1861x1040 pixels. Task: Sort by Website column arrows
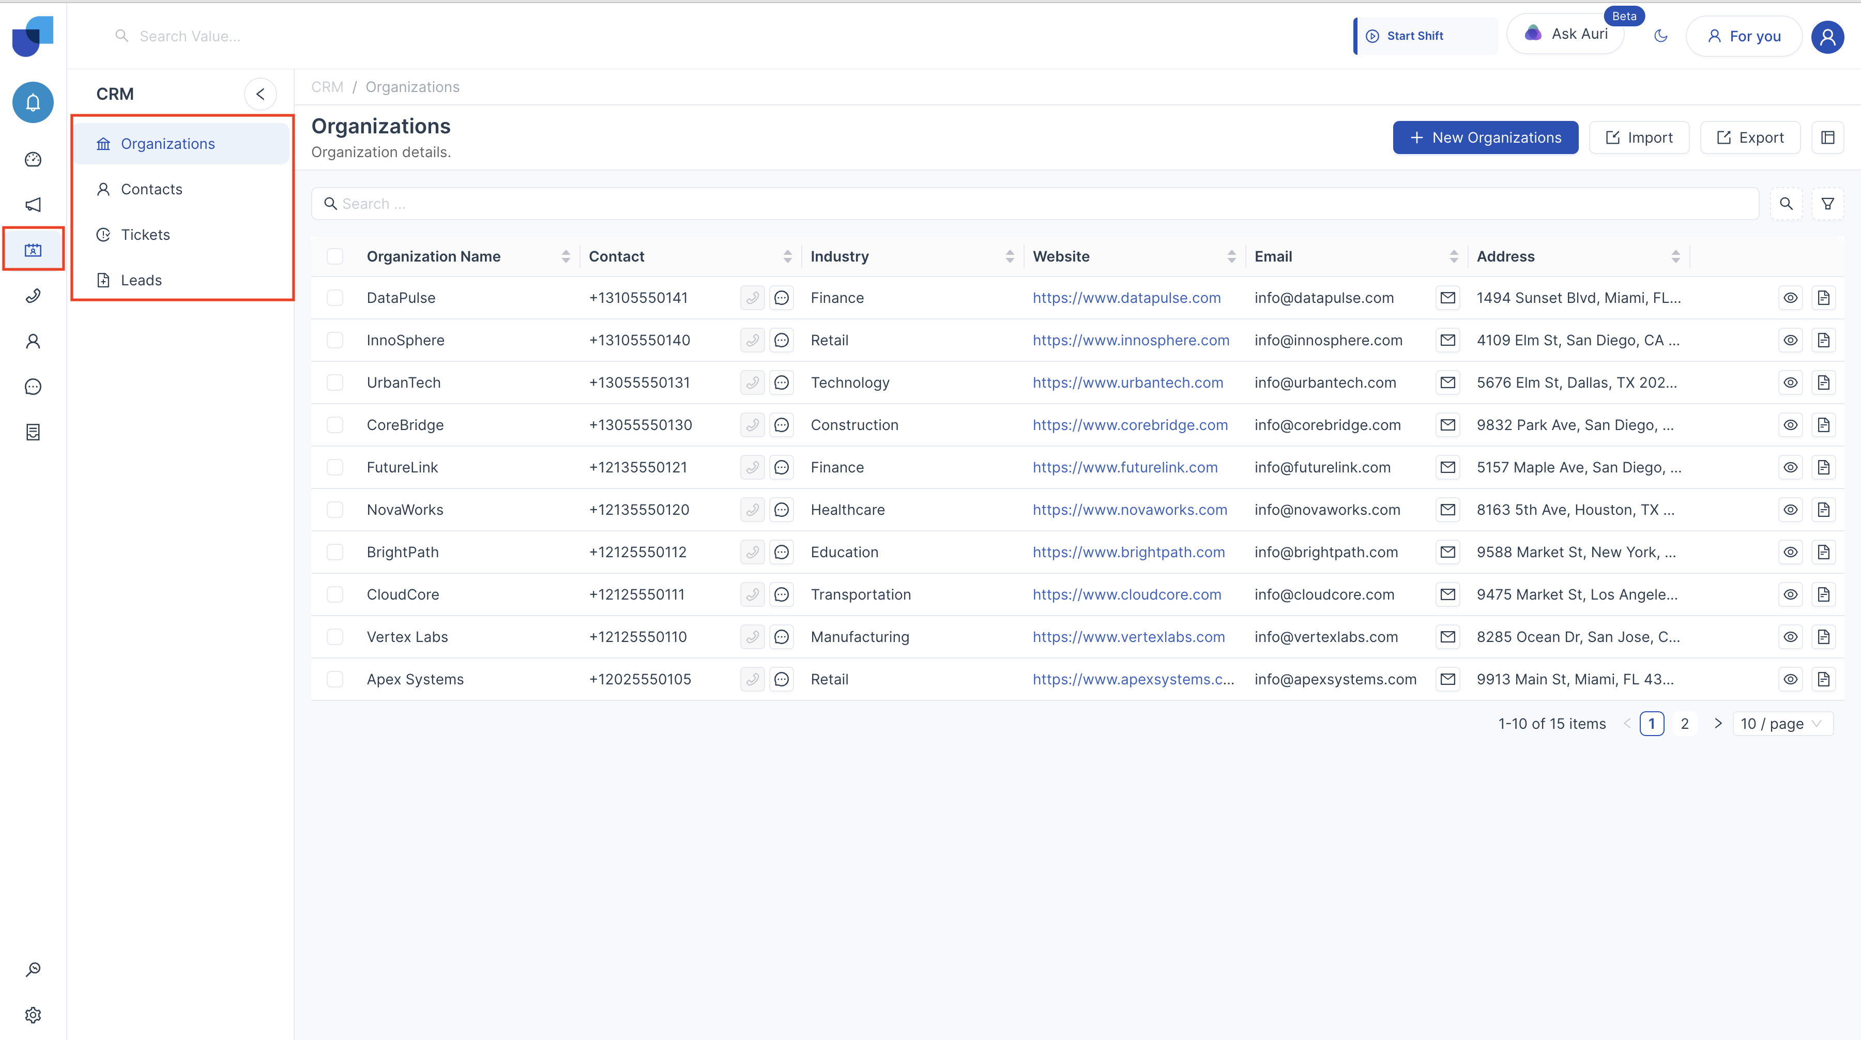coord(1232,256)
